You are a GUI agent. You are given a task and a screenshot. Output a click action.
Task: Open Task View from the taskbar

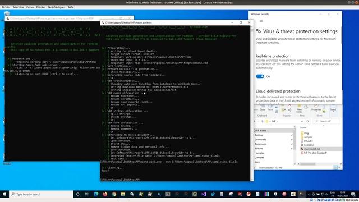pyautogui.click(x=86, y=194)
